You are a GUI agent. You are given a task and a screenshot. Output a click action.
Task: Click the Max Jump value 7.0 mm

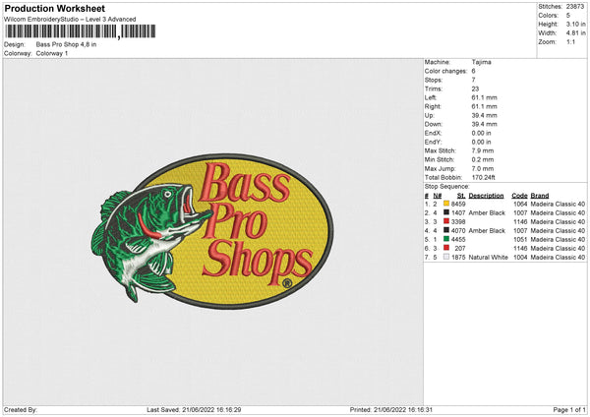pos(483,168)
